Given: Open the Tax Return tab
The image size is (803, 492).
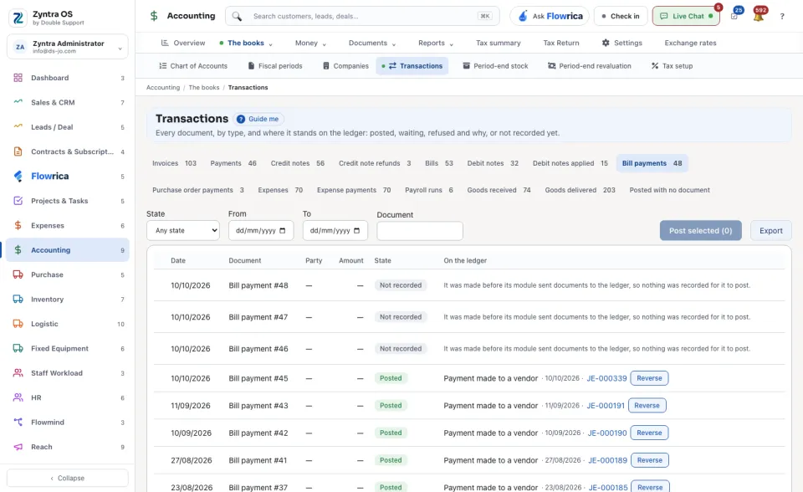Looking at the screenshot, I should pos(560,43).
